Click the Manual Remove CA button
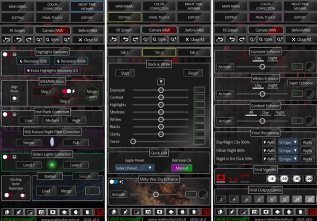The width and height of the screenshot is (317, 221). click(182, 168)
